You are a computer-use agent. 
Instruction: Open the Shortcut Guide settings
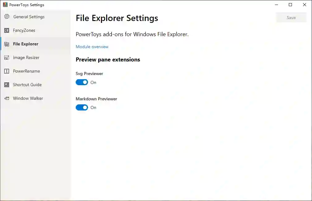pyautogui.click(x=27, y=85)
